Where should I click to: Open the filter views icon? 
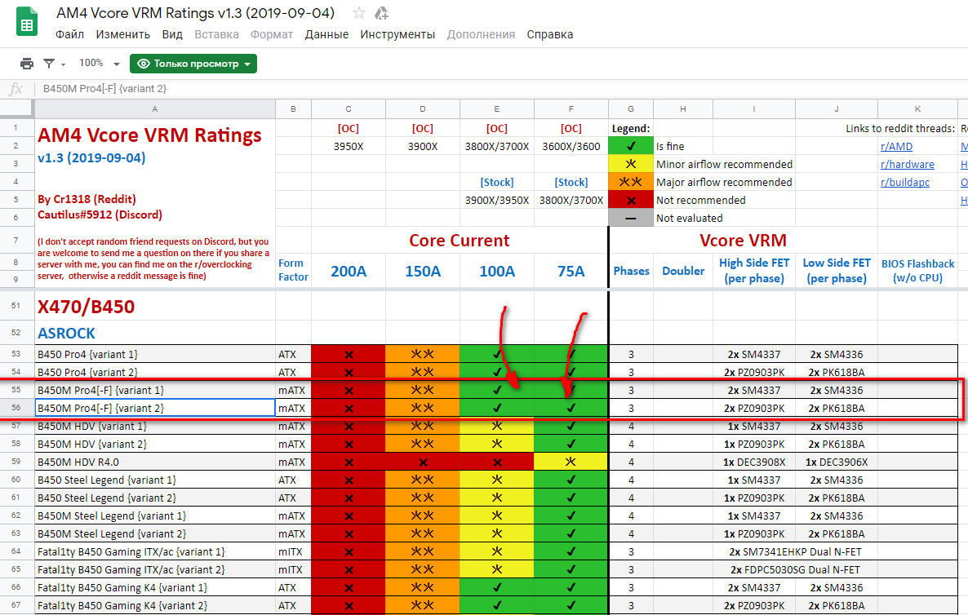pyautogui.click(x=50, y=64)
